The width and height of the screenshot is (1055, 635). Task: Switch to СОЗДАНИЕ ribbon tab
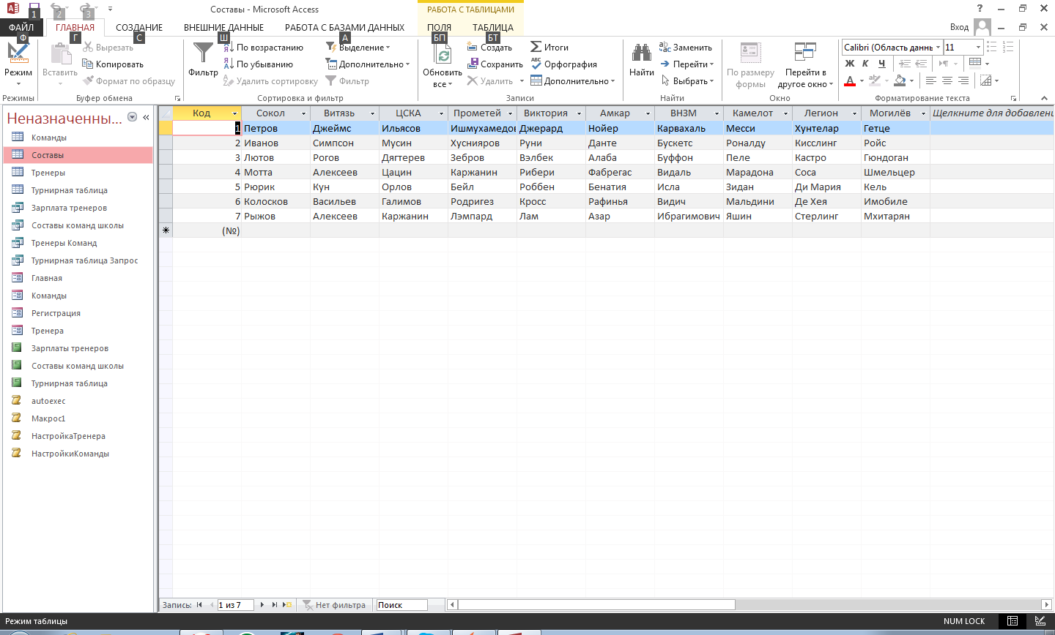coord(139,28)
